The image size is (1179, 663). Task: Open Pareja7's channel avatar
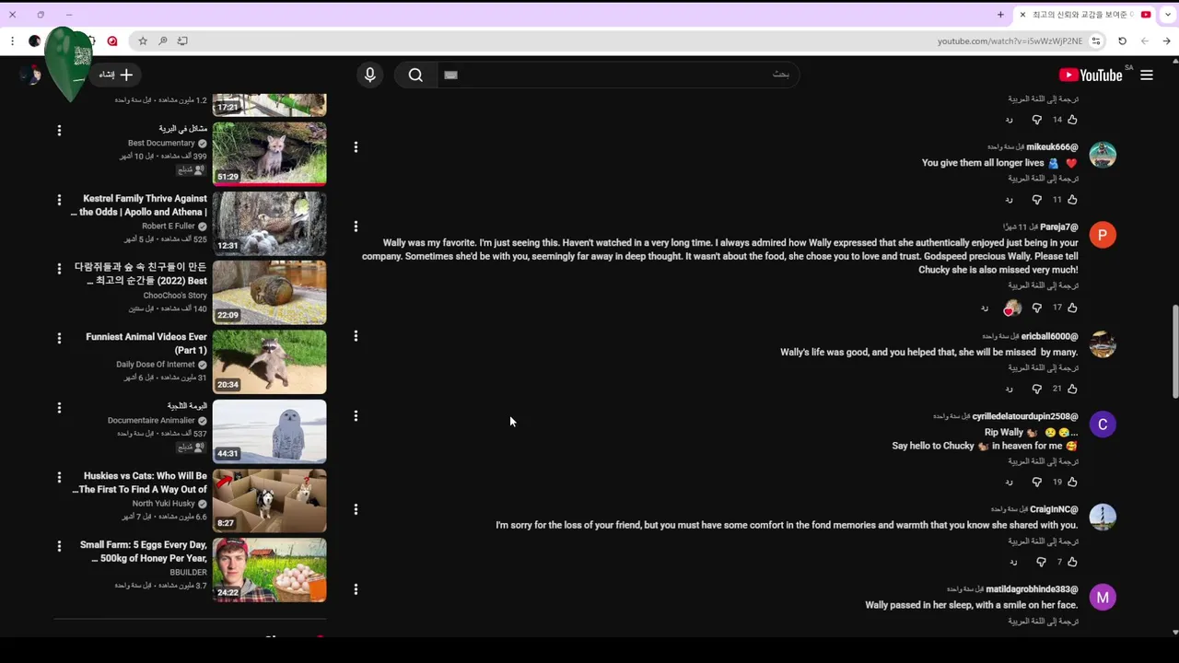(x=1103, y=235)
